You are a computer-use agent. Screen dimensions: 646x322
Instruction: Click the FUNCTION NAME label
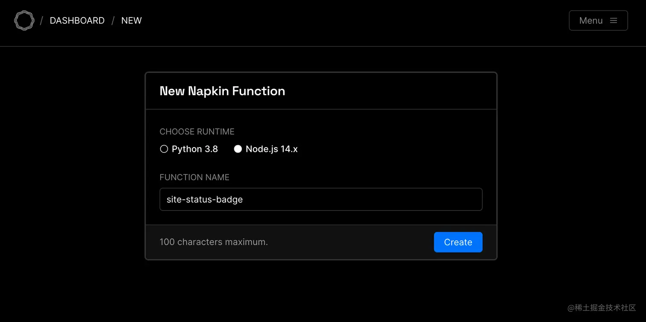point(194,177)
